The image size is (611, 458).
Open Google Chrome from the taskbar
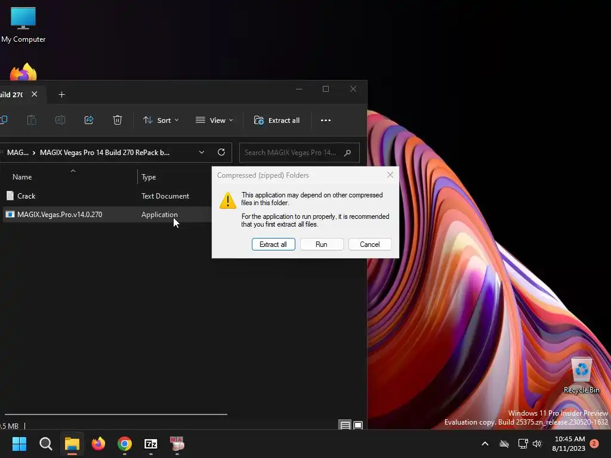[x=125, y=444]
